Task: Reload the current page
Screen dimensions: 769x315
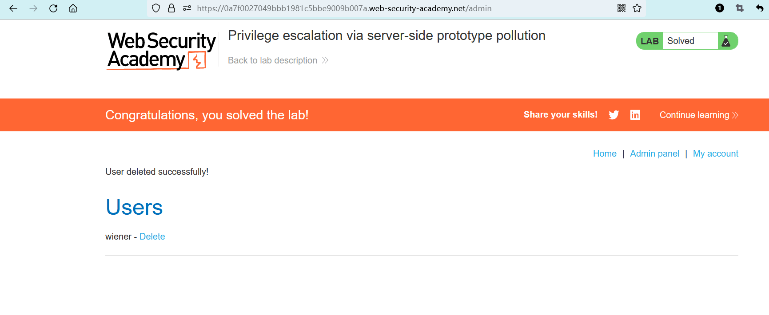Action: tap(53, 8)
